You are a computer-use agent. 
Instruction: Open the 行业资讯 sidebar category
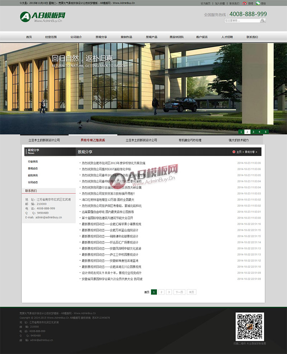coord(33,162)
